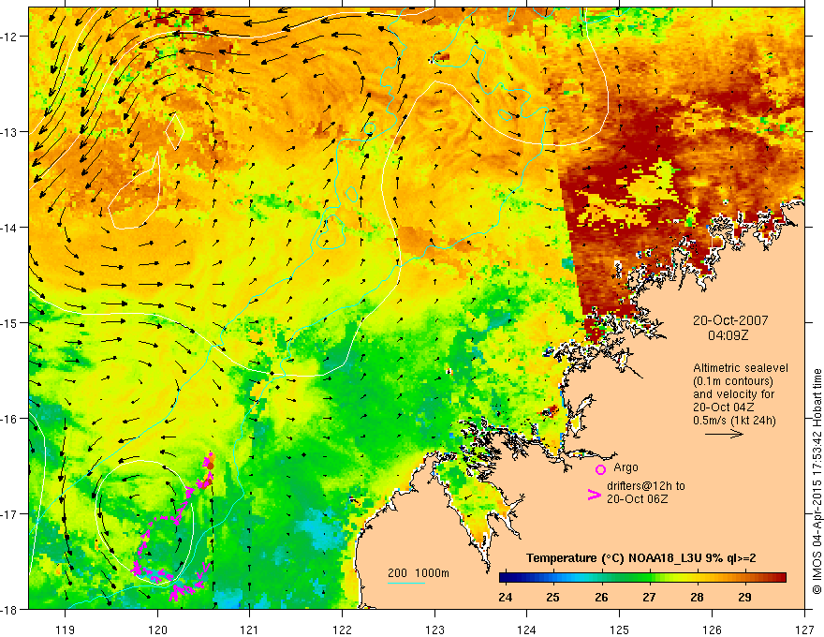Click the "drifters@12h to" legend label
Image resolution: width=824 pixels, height=637 pixels.
pyautogui.click(x=646, y=486)
